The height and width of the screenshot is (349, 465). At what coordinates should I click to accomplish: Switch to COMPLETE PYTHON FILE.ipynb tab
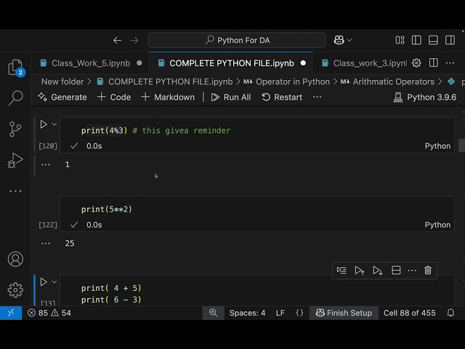231,63
